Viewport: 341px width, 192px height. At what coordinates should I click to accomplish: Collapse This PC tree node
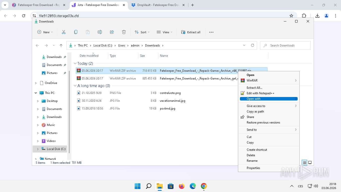pyautogui.click(x=36, y=93)
